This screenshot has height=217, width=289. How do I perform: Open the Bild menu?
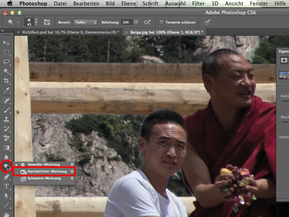(x=110, y=4)
